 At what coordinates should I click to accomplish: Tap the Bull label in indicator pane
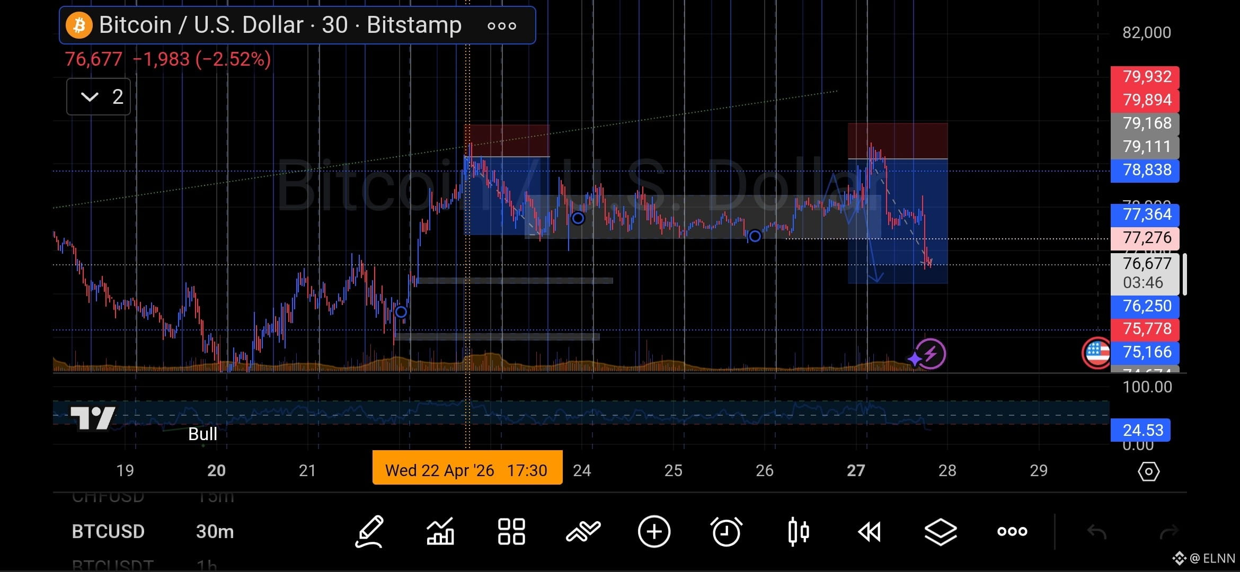pyautogui.click(x=203, y=434)
